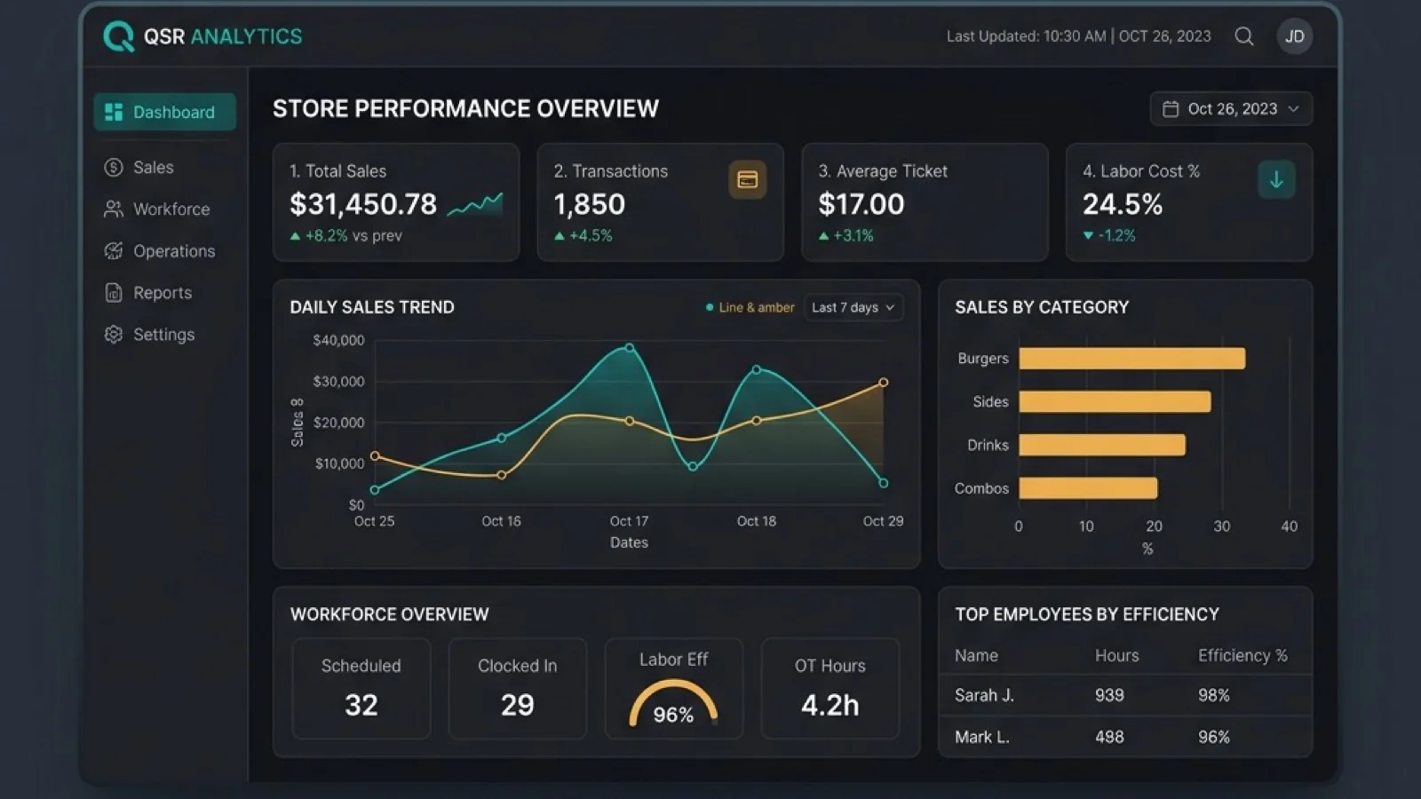Click the Labor Cost down-arrow icon
The image size is (1421, 799).
click(x=1276, y=179)
